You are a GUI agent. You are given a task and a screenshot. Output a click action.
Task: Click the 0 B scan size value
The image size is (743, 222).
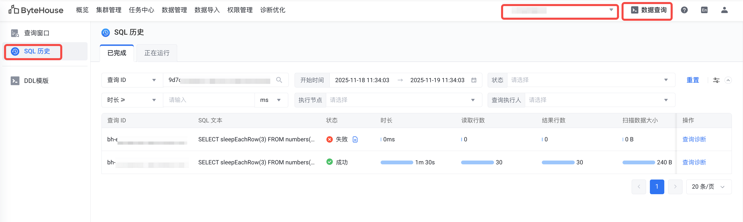[x=629, y=139]
